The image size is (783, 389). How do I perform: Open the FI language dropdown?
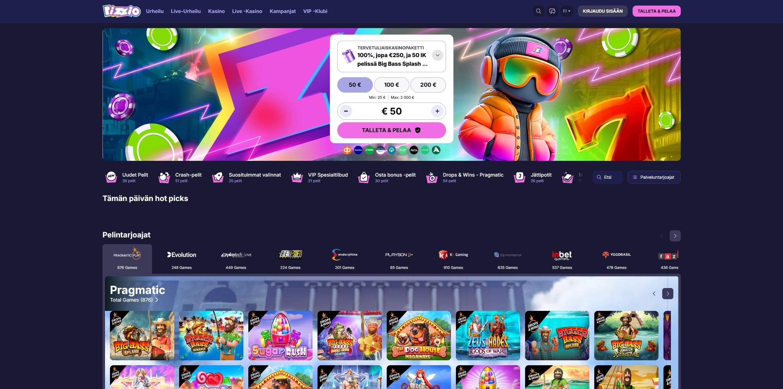point(566,11)
